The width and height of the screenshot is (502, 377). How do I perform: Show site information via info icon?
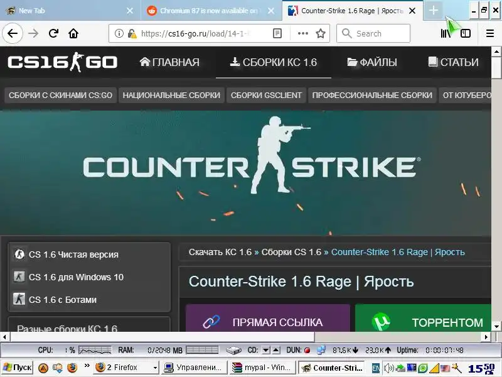[x=119, y=33]
